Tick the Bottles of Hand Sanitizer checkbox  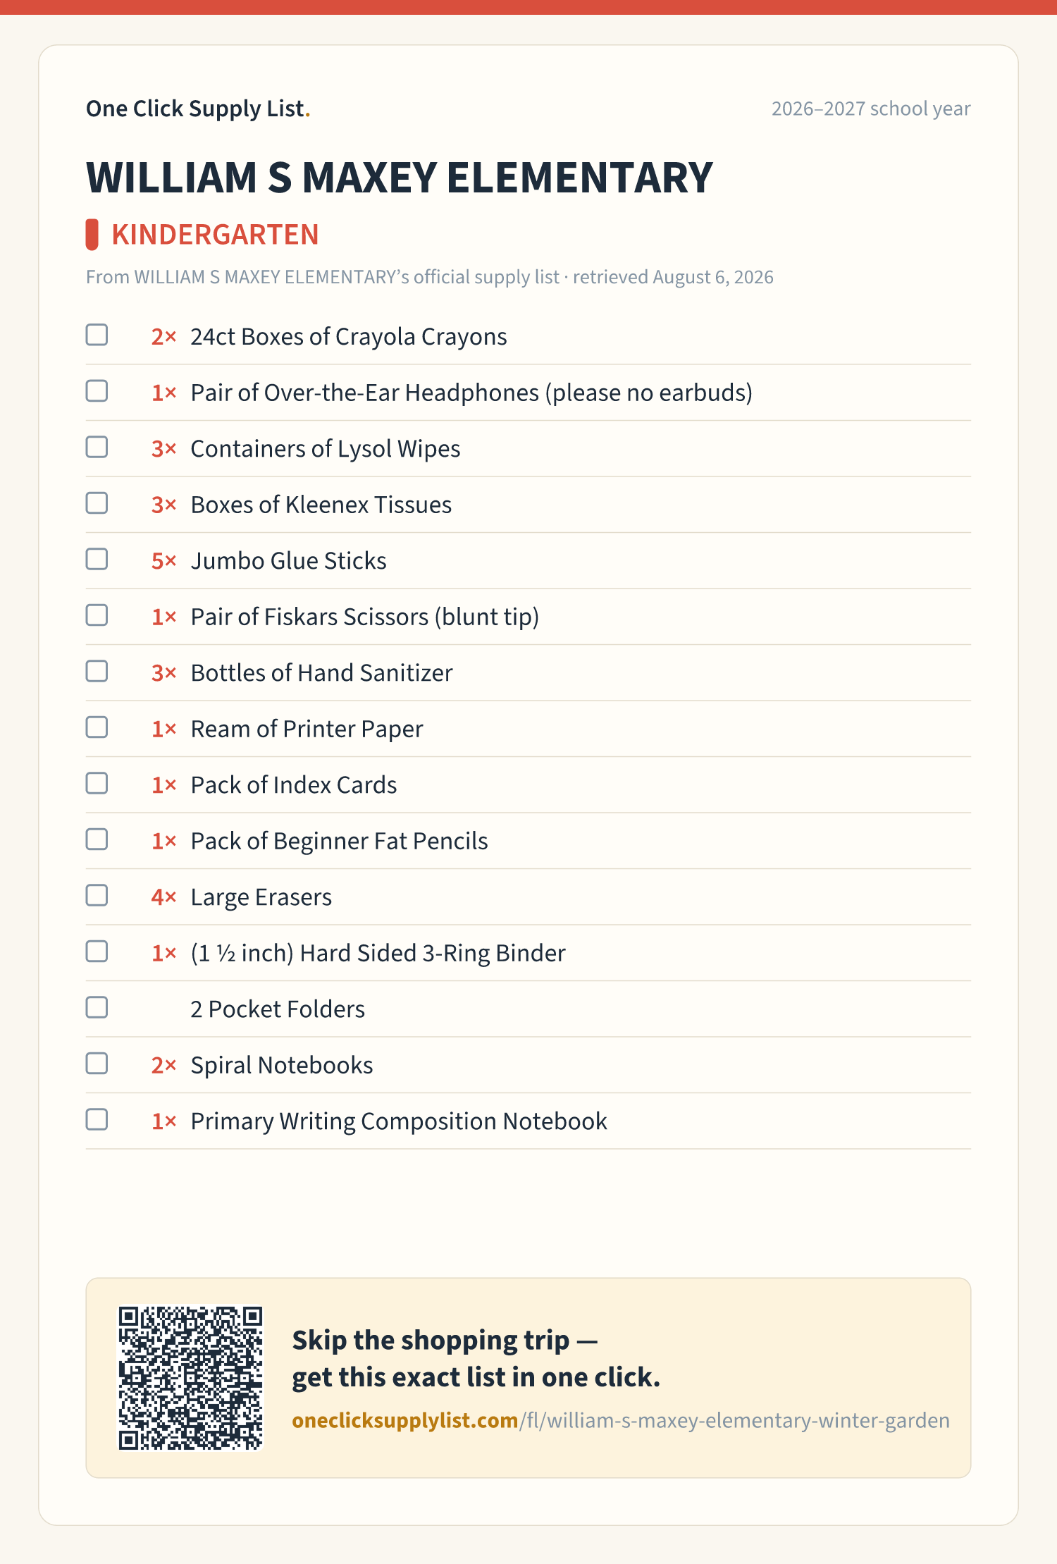coord(97,671)
